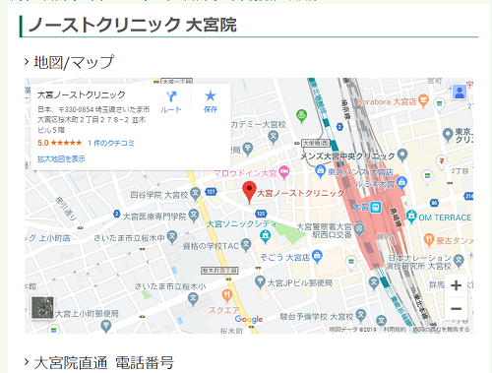Screen dimensions: 492x373
Task: Select the 大宮JPビル郵便局 post office marker
Action: pyautogui.click(x=260, y=282)
